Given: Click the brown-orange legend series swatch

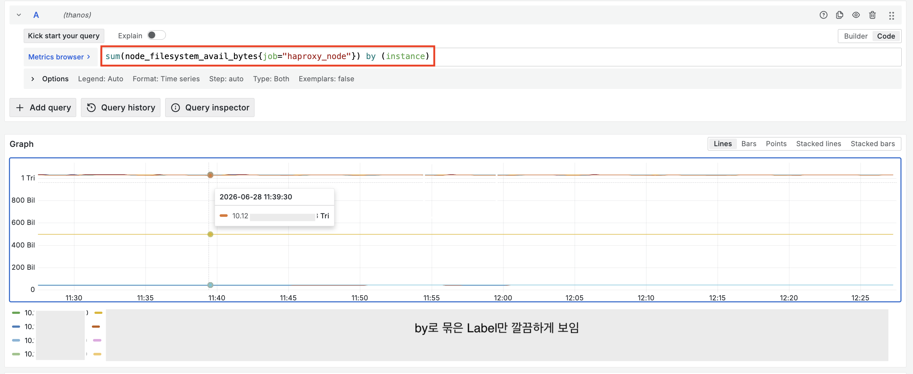Looking at the screenshot, I should pos(96,327).
